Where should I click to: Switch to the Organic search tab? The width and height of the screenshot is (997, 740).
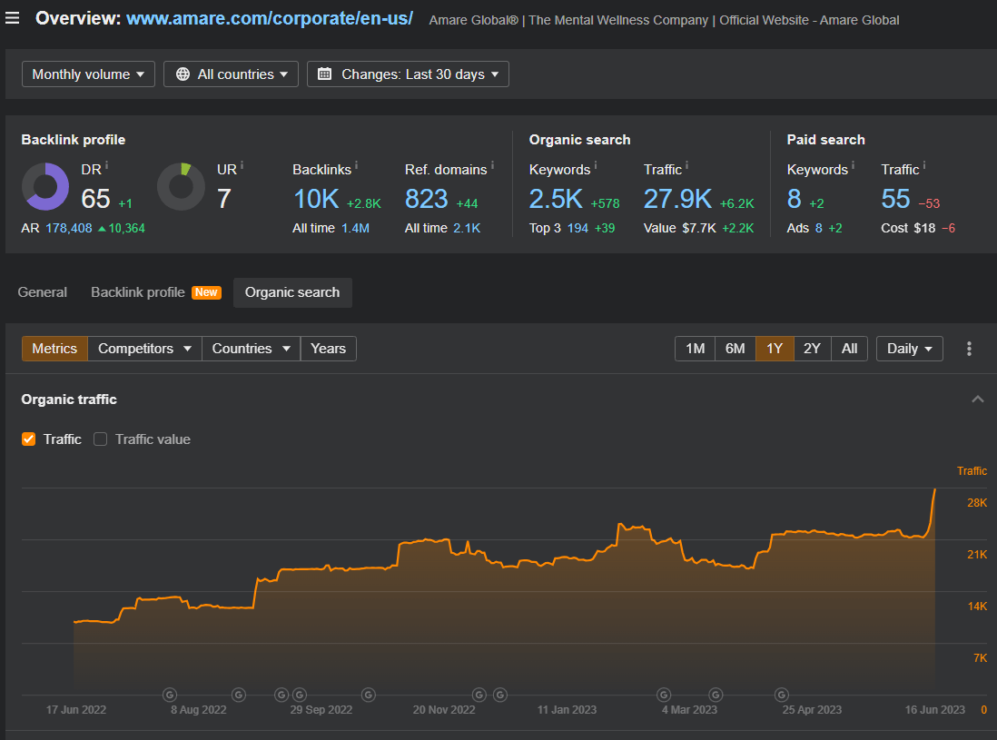click(292, 292)
